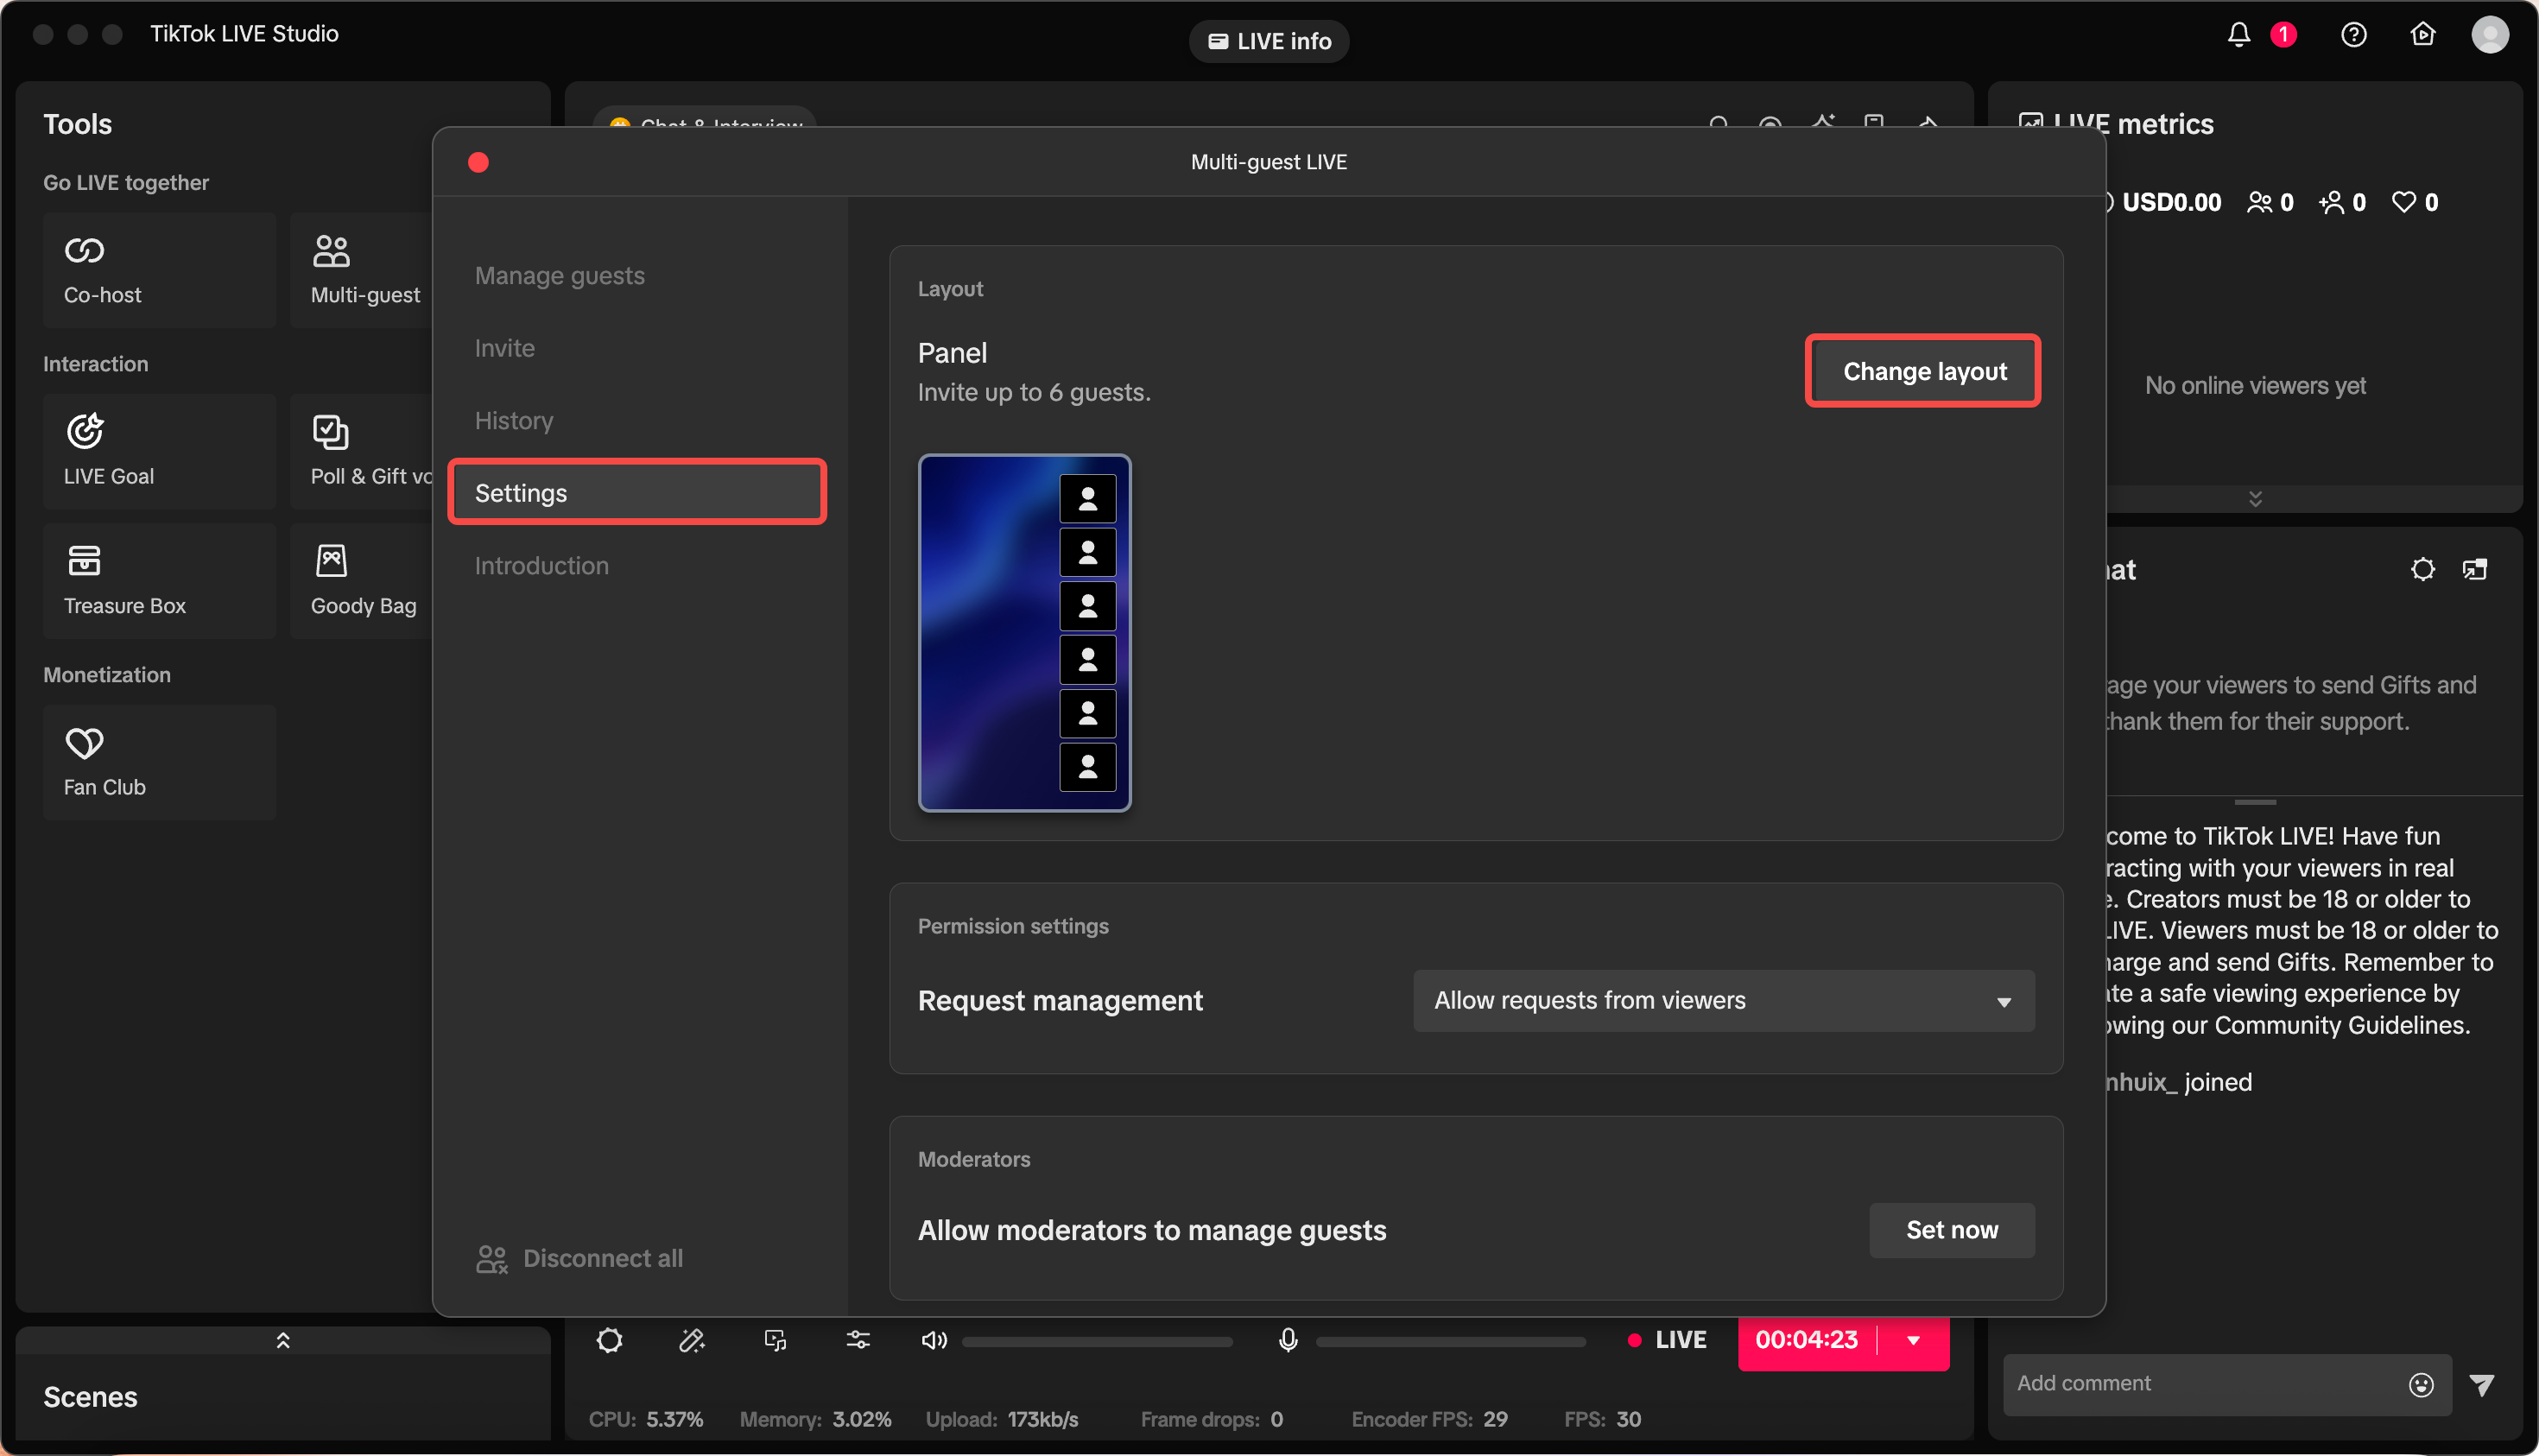Viewport: 2539px width, 1456px height.
Task: Open the Treasure Box tool
Action: pos(158,580)
